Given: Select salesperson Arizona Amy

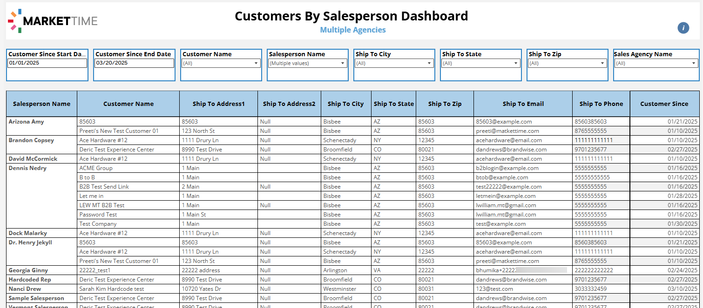Looking at the screenshot, I should (x=26, y=122).
